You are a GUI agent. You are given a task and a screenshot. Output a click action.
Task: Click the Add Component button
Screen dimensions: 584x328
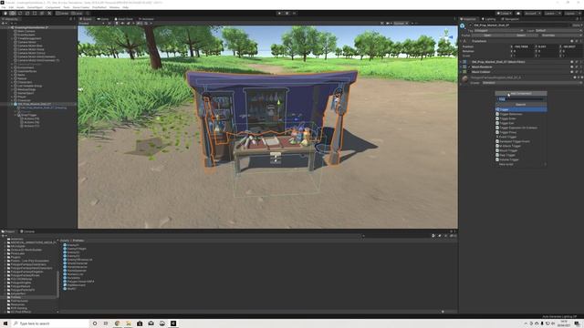pos(521,94)
